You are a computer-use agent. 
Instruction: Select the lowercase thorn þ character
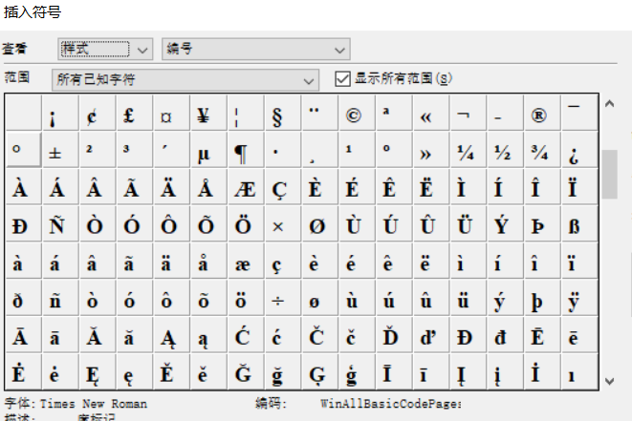[x=542, y=298]
